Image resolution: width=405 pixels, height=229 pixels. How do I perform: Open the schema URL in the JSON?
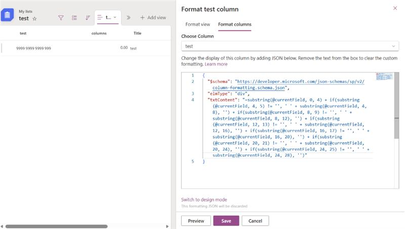click(x=288, y=85)
